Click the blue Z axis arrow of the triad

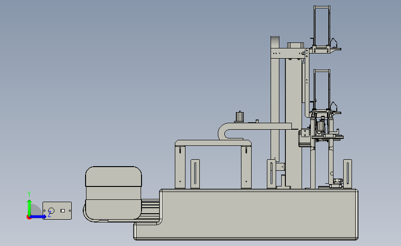tap(38, 216)
